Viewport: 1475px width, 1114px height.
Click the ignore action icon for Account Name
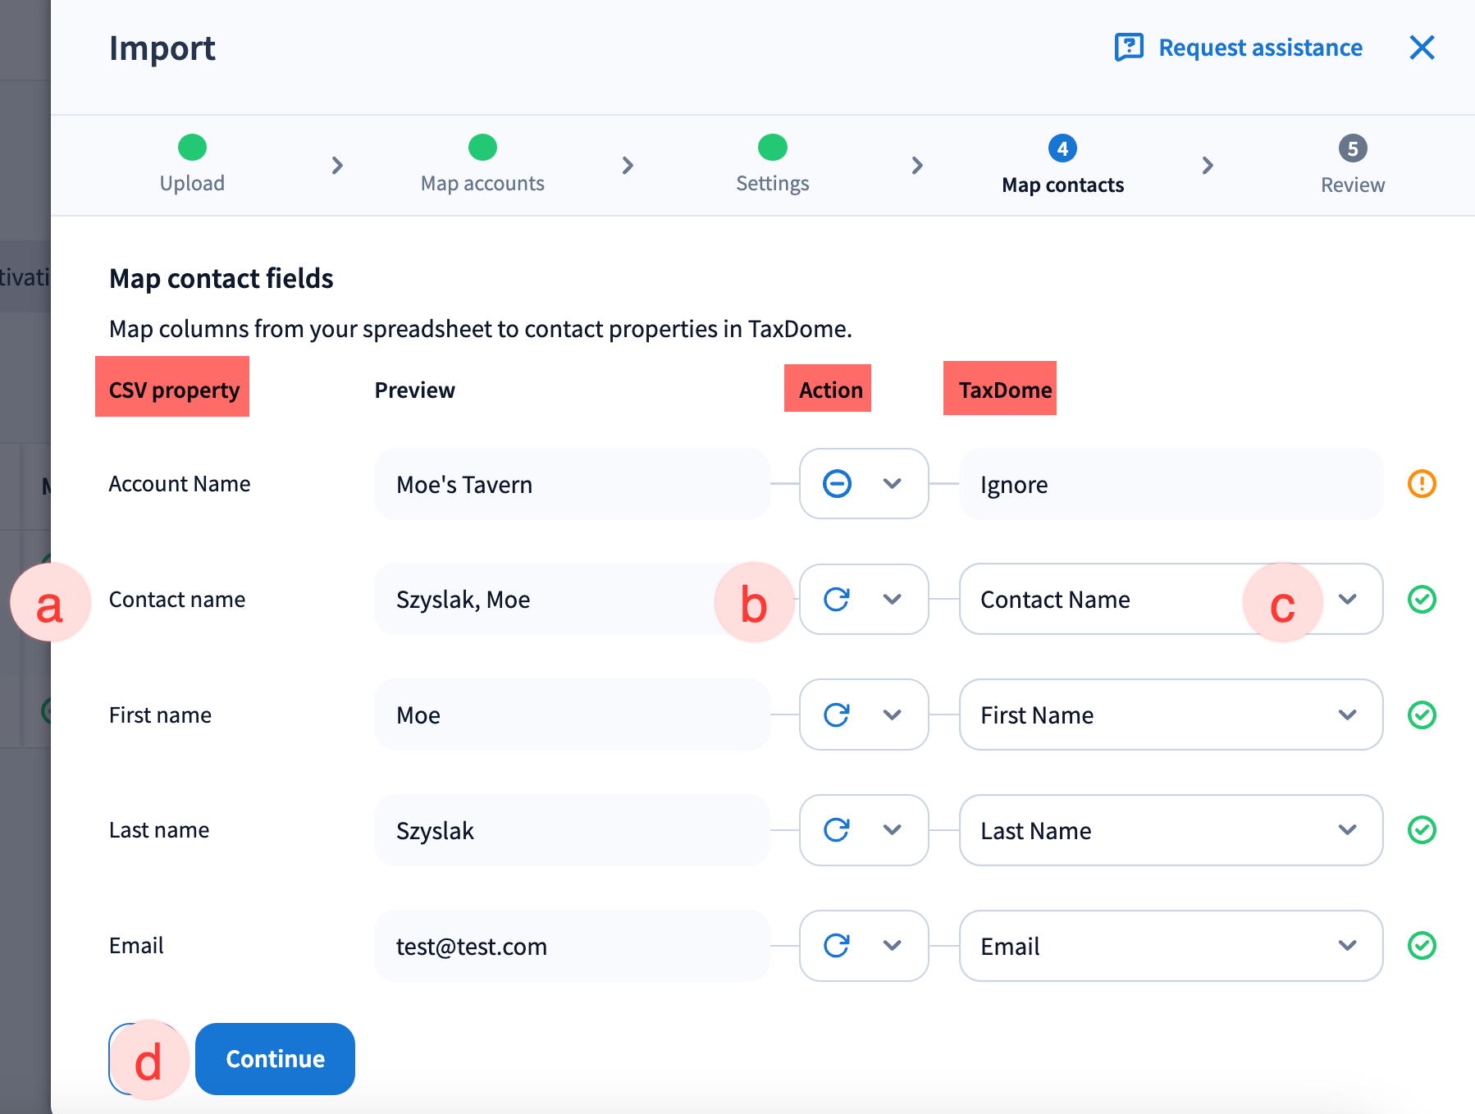pyautogui.click(x=837, y=484)
